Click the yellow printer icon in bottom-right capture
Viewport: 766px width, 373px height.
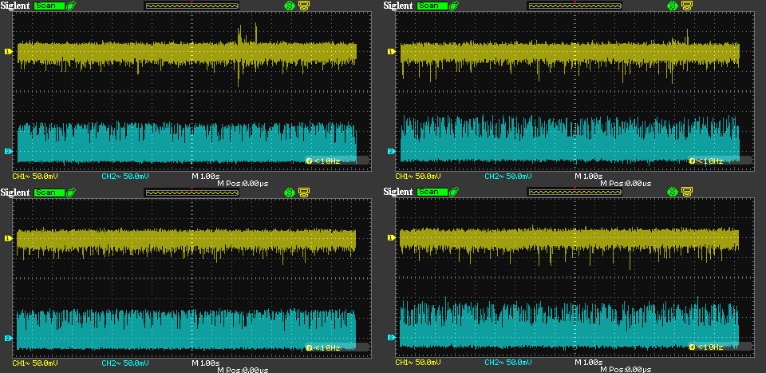click(x=687, y=192)
